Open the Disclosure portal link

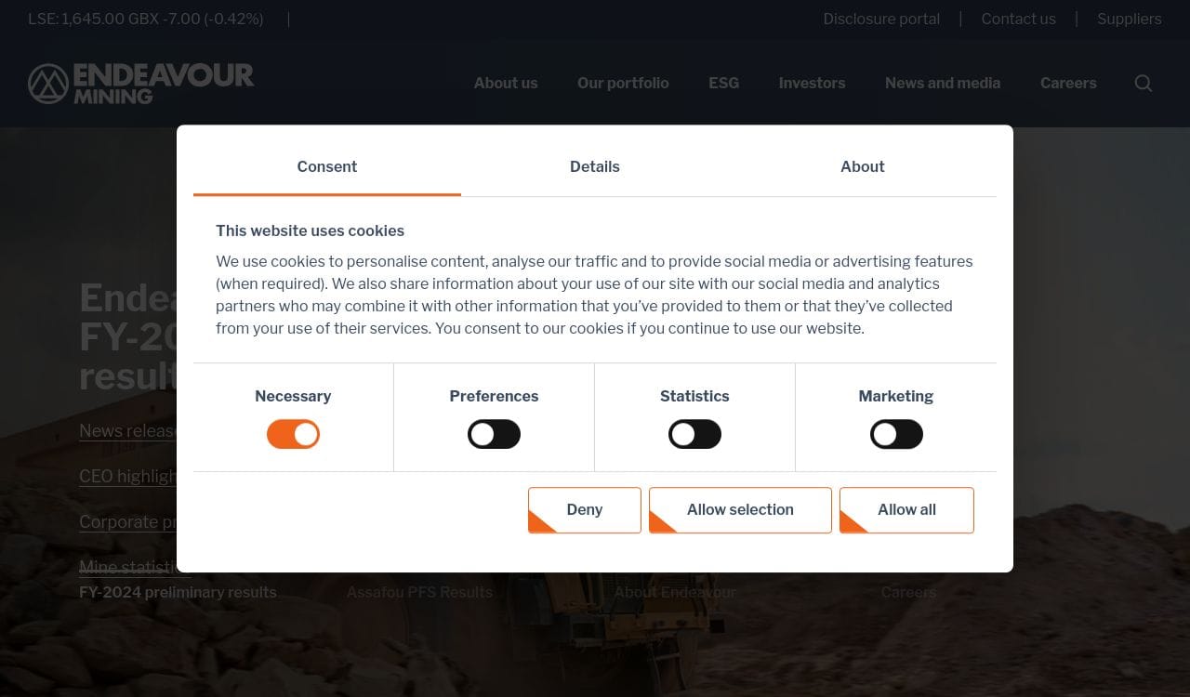tap(881, 20)
